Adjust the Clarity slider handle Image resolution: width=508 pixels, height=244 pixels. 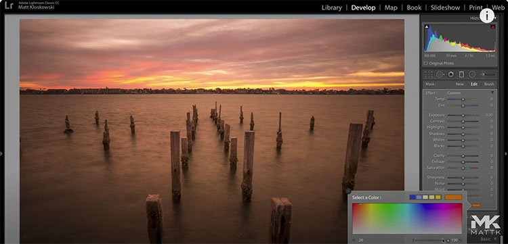[463, 155]
